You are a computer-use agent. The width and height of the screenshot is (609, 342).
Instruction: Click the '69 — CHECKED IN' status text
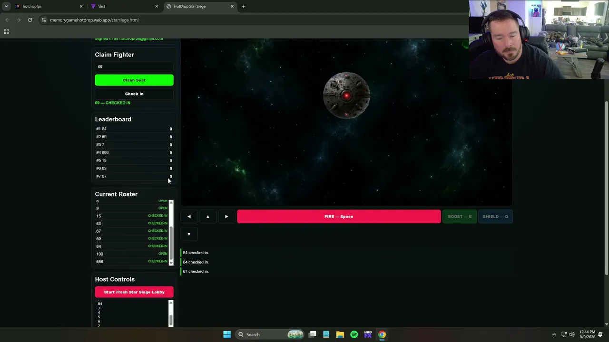pyautogui.click(x=112, y=103)
